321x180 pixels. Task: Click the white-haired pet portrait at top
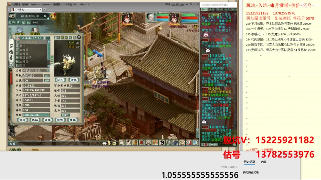tap(151, 18)
